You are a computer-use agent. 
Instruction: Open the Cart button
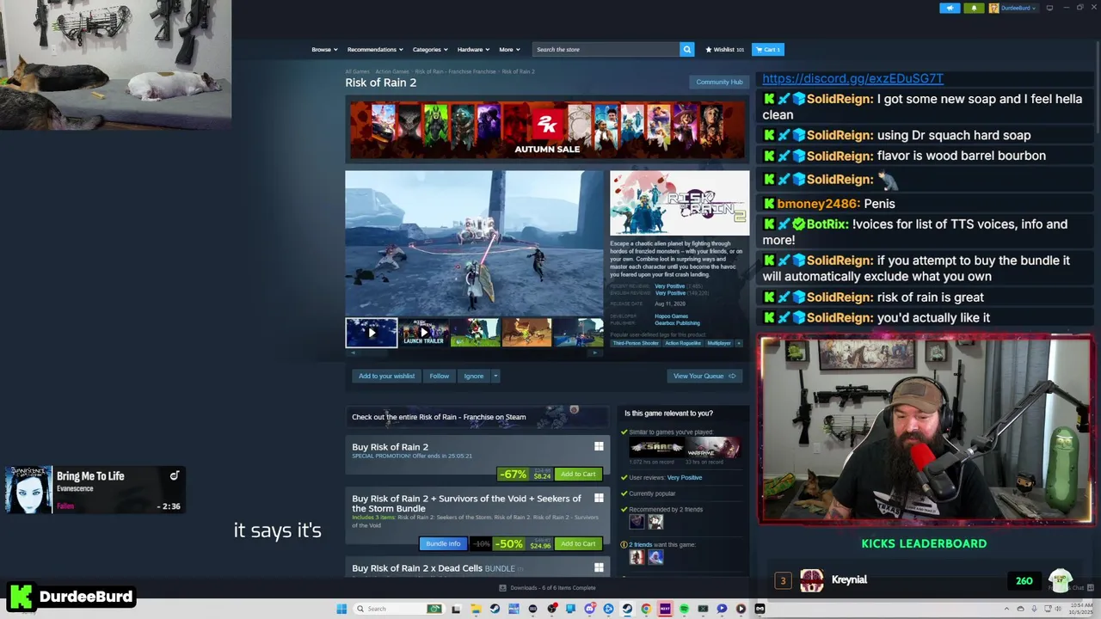pyautogui.click(x=767, y=49)
